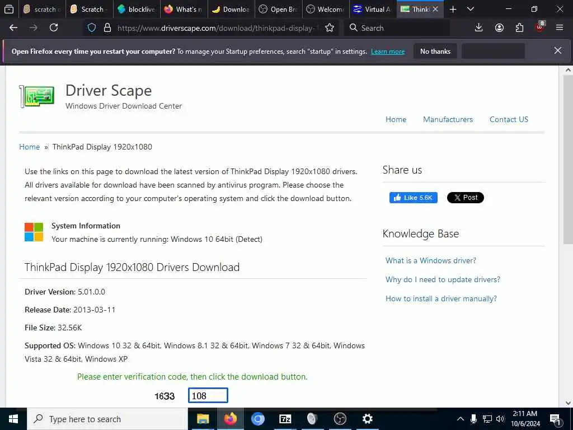This screenshot has height=430, width=573.
Task: Click the 'Release Date: 2013-03-11' text
Action: tap(70, 310)
